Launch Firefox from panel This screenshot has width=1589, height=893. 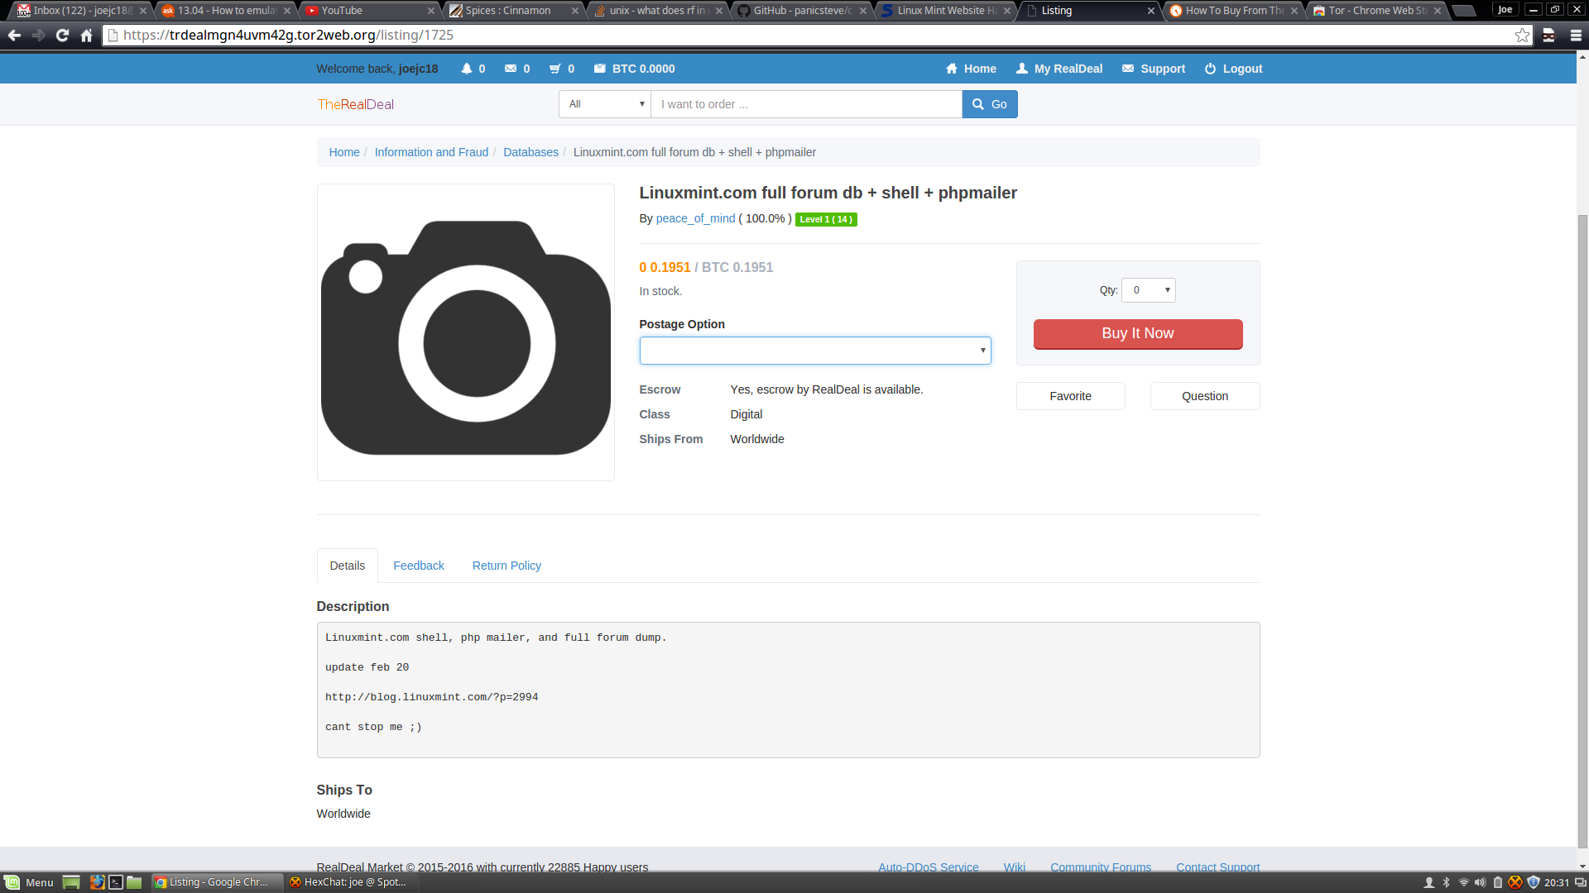click(x=98, y=882)
